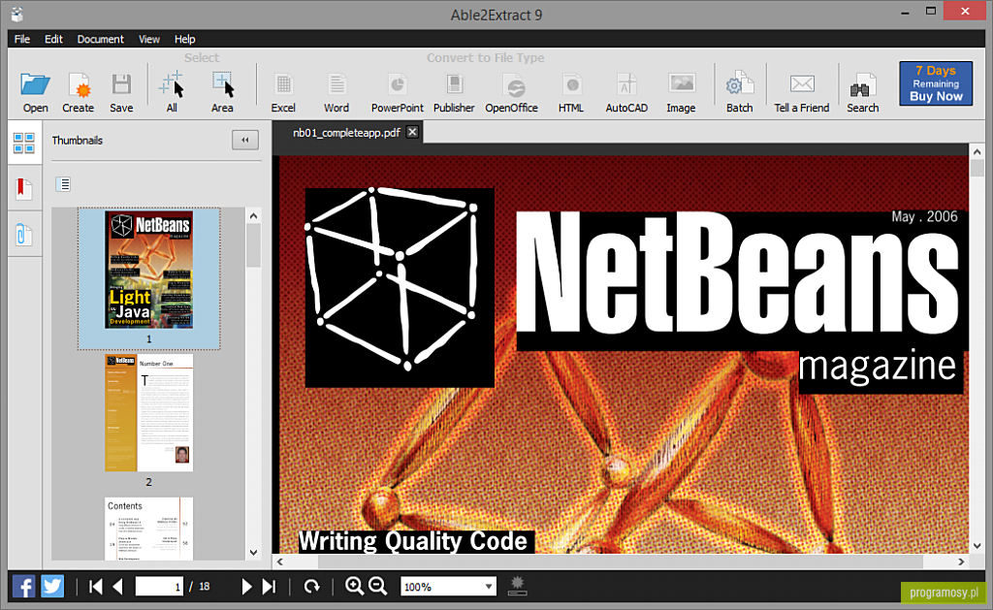Select page 2 thumbnail

tap(148, 413)
